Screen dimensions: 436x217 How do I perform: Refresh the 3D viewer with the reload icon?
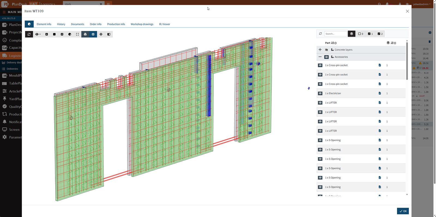(x=29, y=34)
